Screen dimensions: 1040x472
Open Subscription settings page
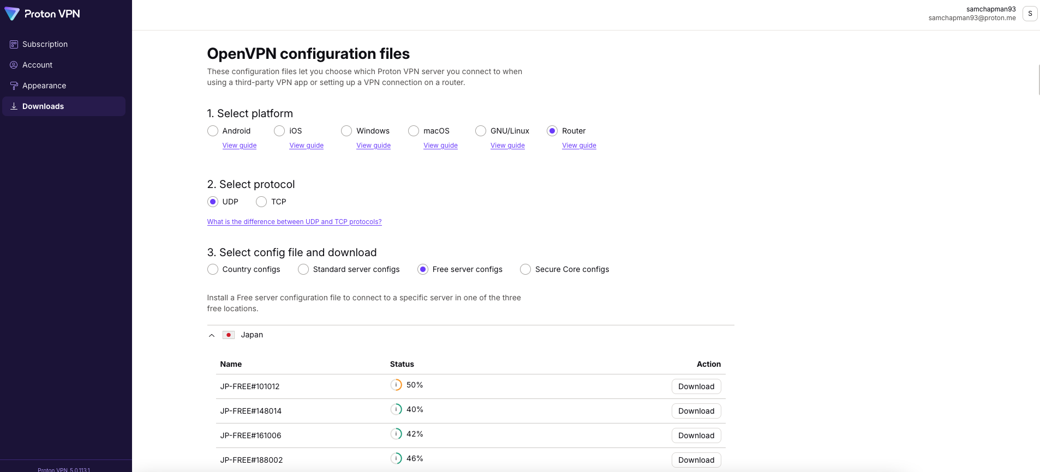click(64, 44)
